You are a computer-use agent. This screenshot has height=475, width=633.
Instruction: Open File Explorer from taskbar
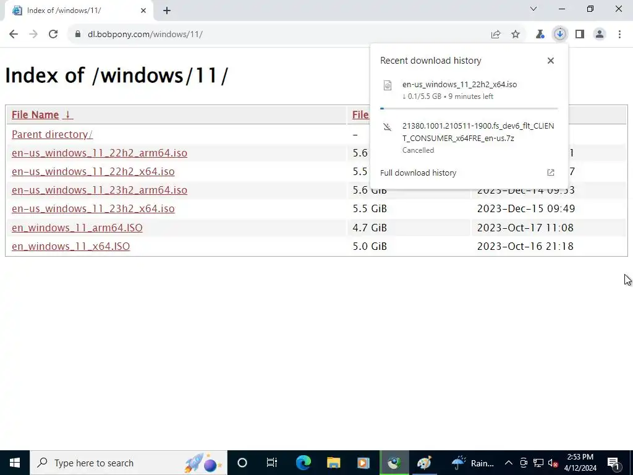[x=333, y=463]
